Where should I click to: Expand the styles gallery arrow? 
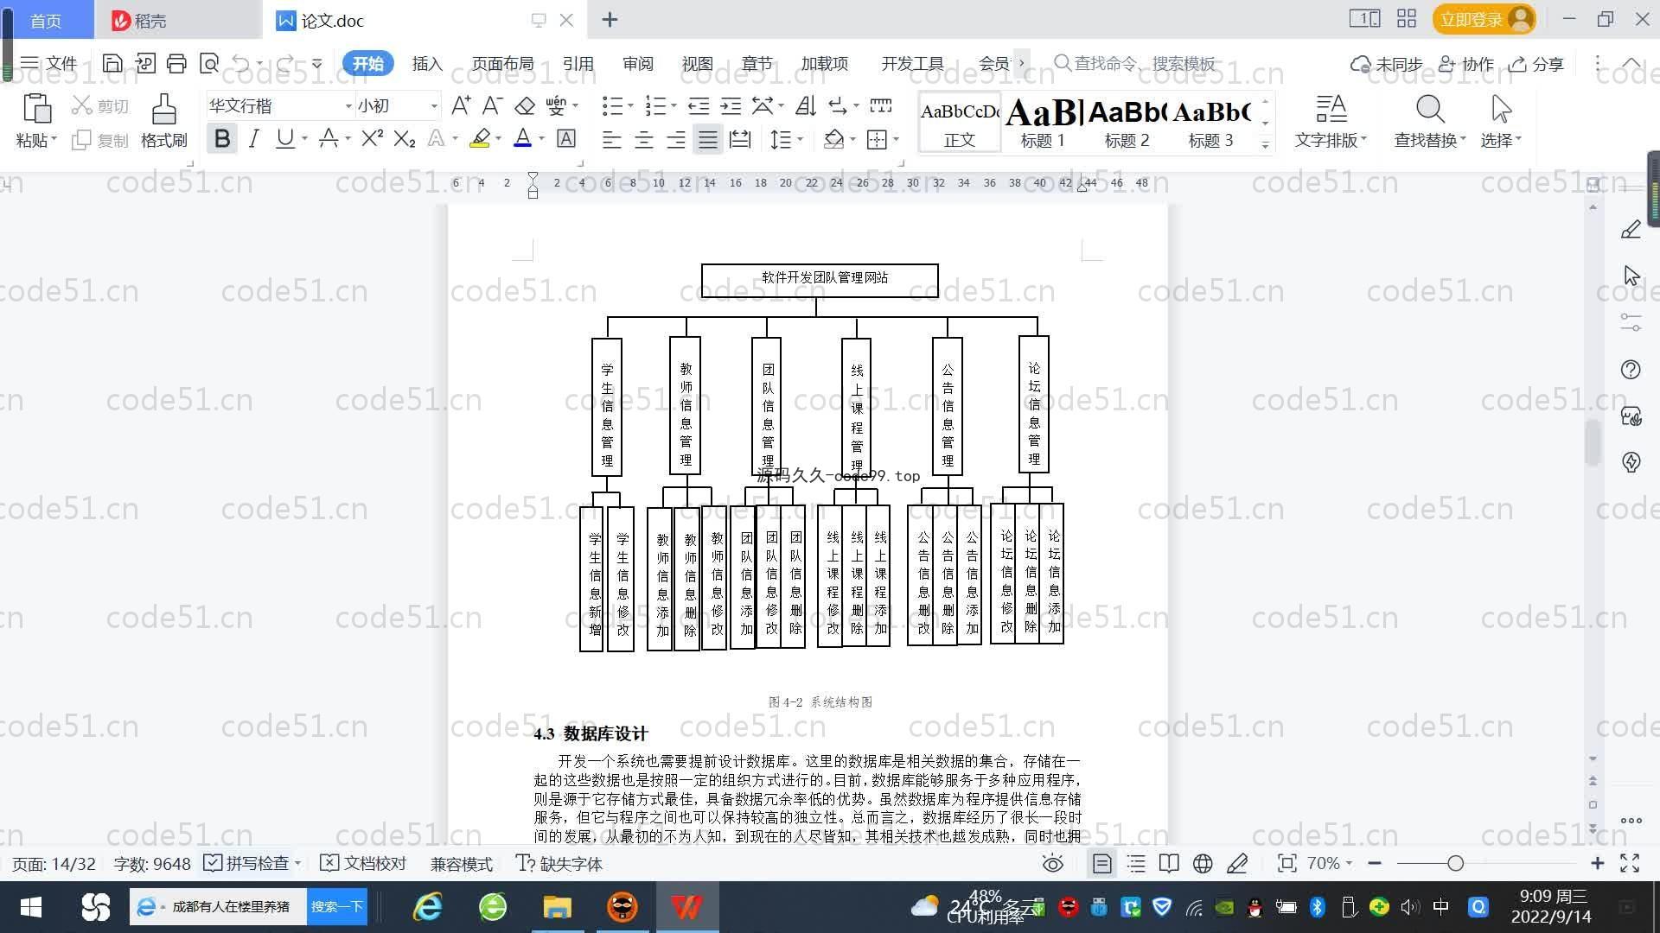pyautogui.click(x=1266, y=145)
